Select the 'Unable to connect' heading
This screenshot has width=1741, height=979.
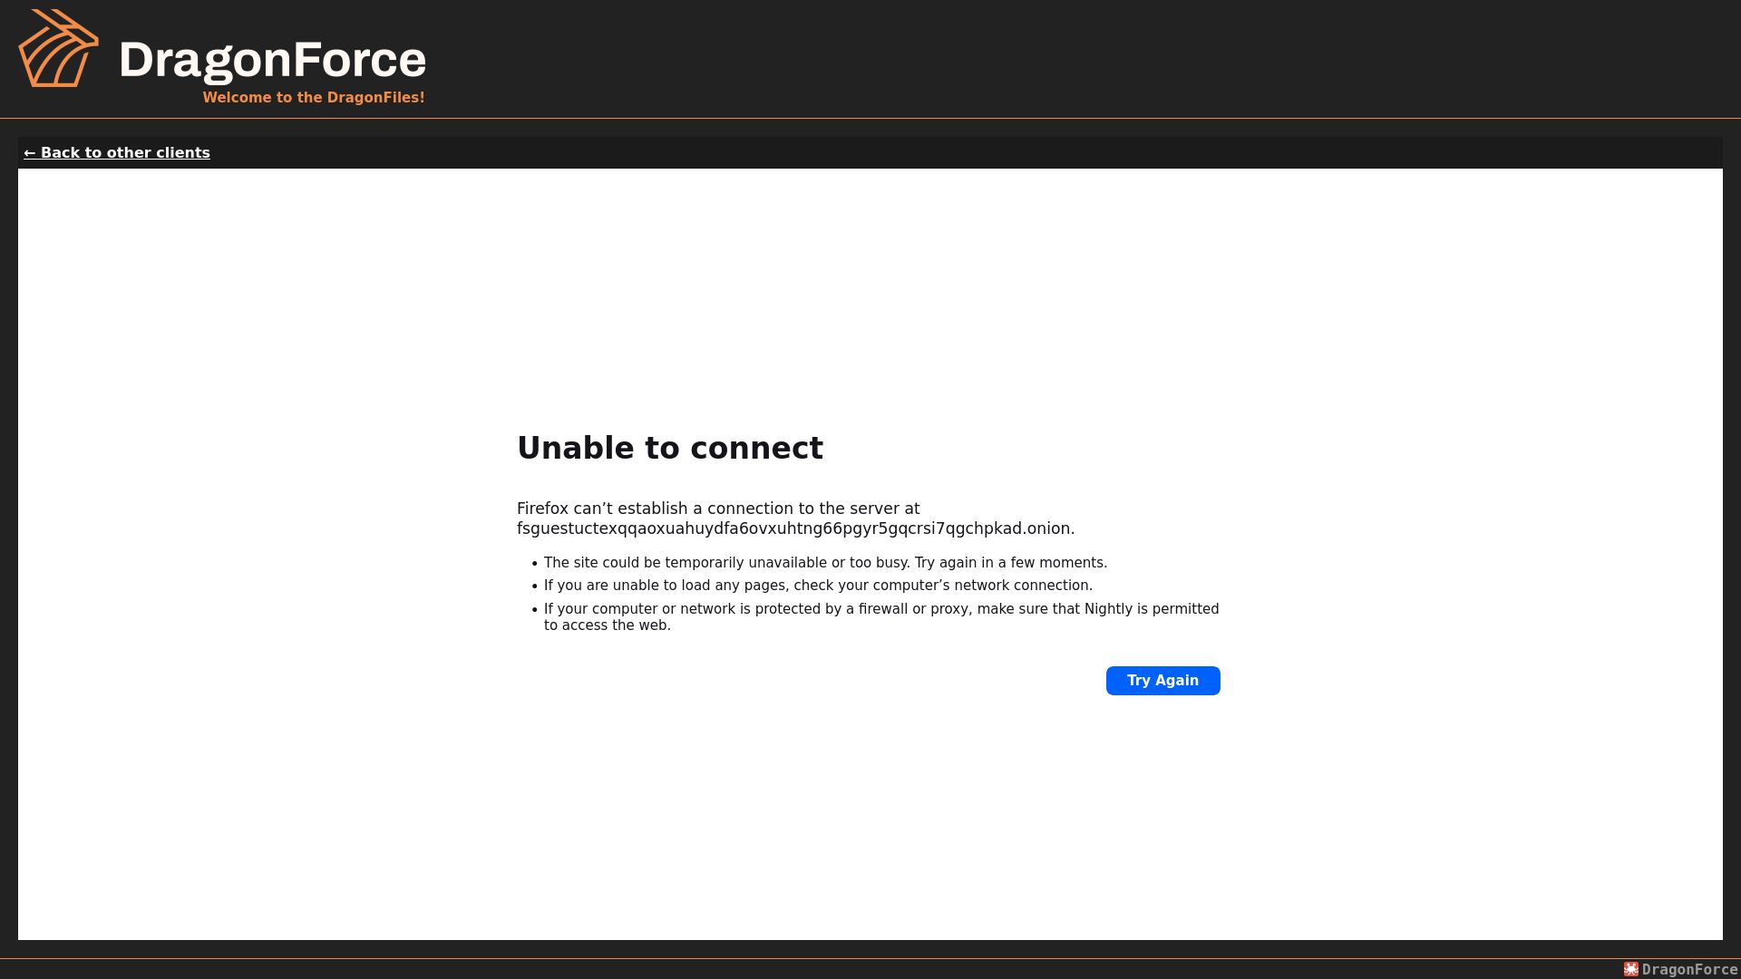[x=670, y=448]
